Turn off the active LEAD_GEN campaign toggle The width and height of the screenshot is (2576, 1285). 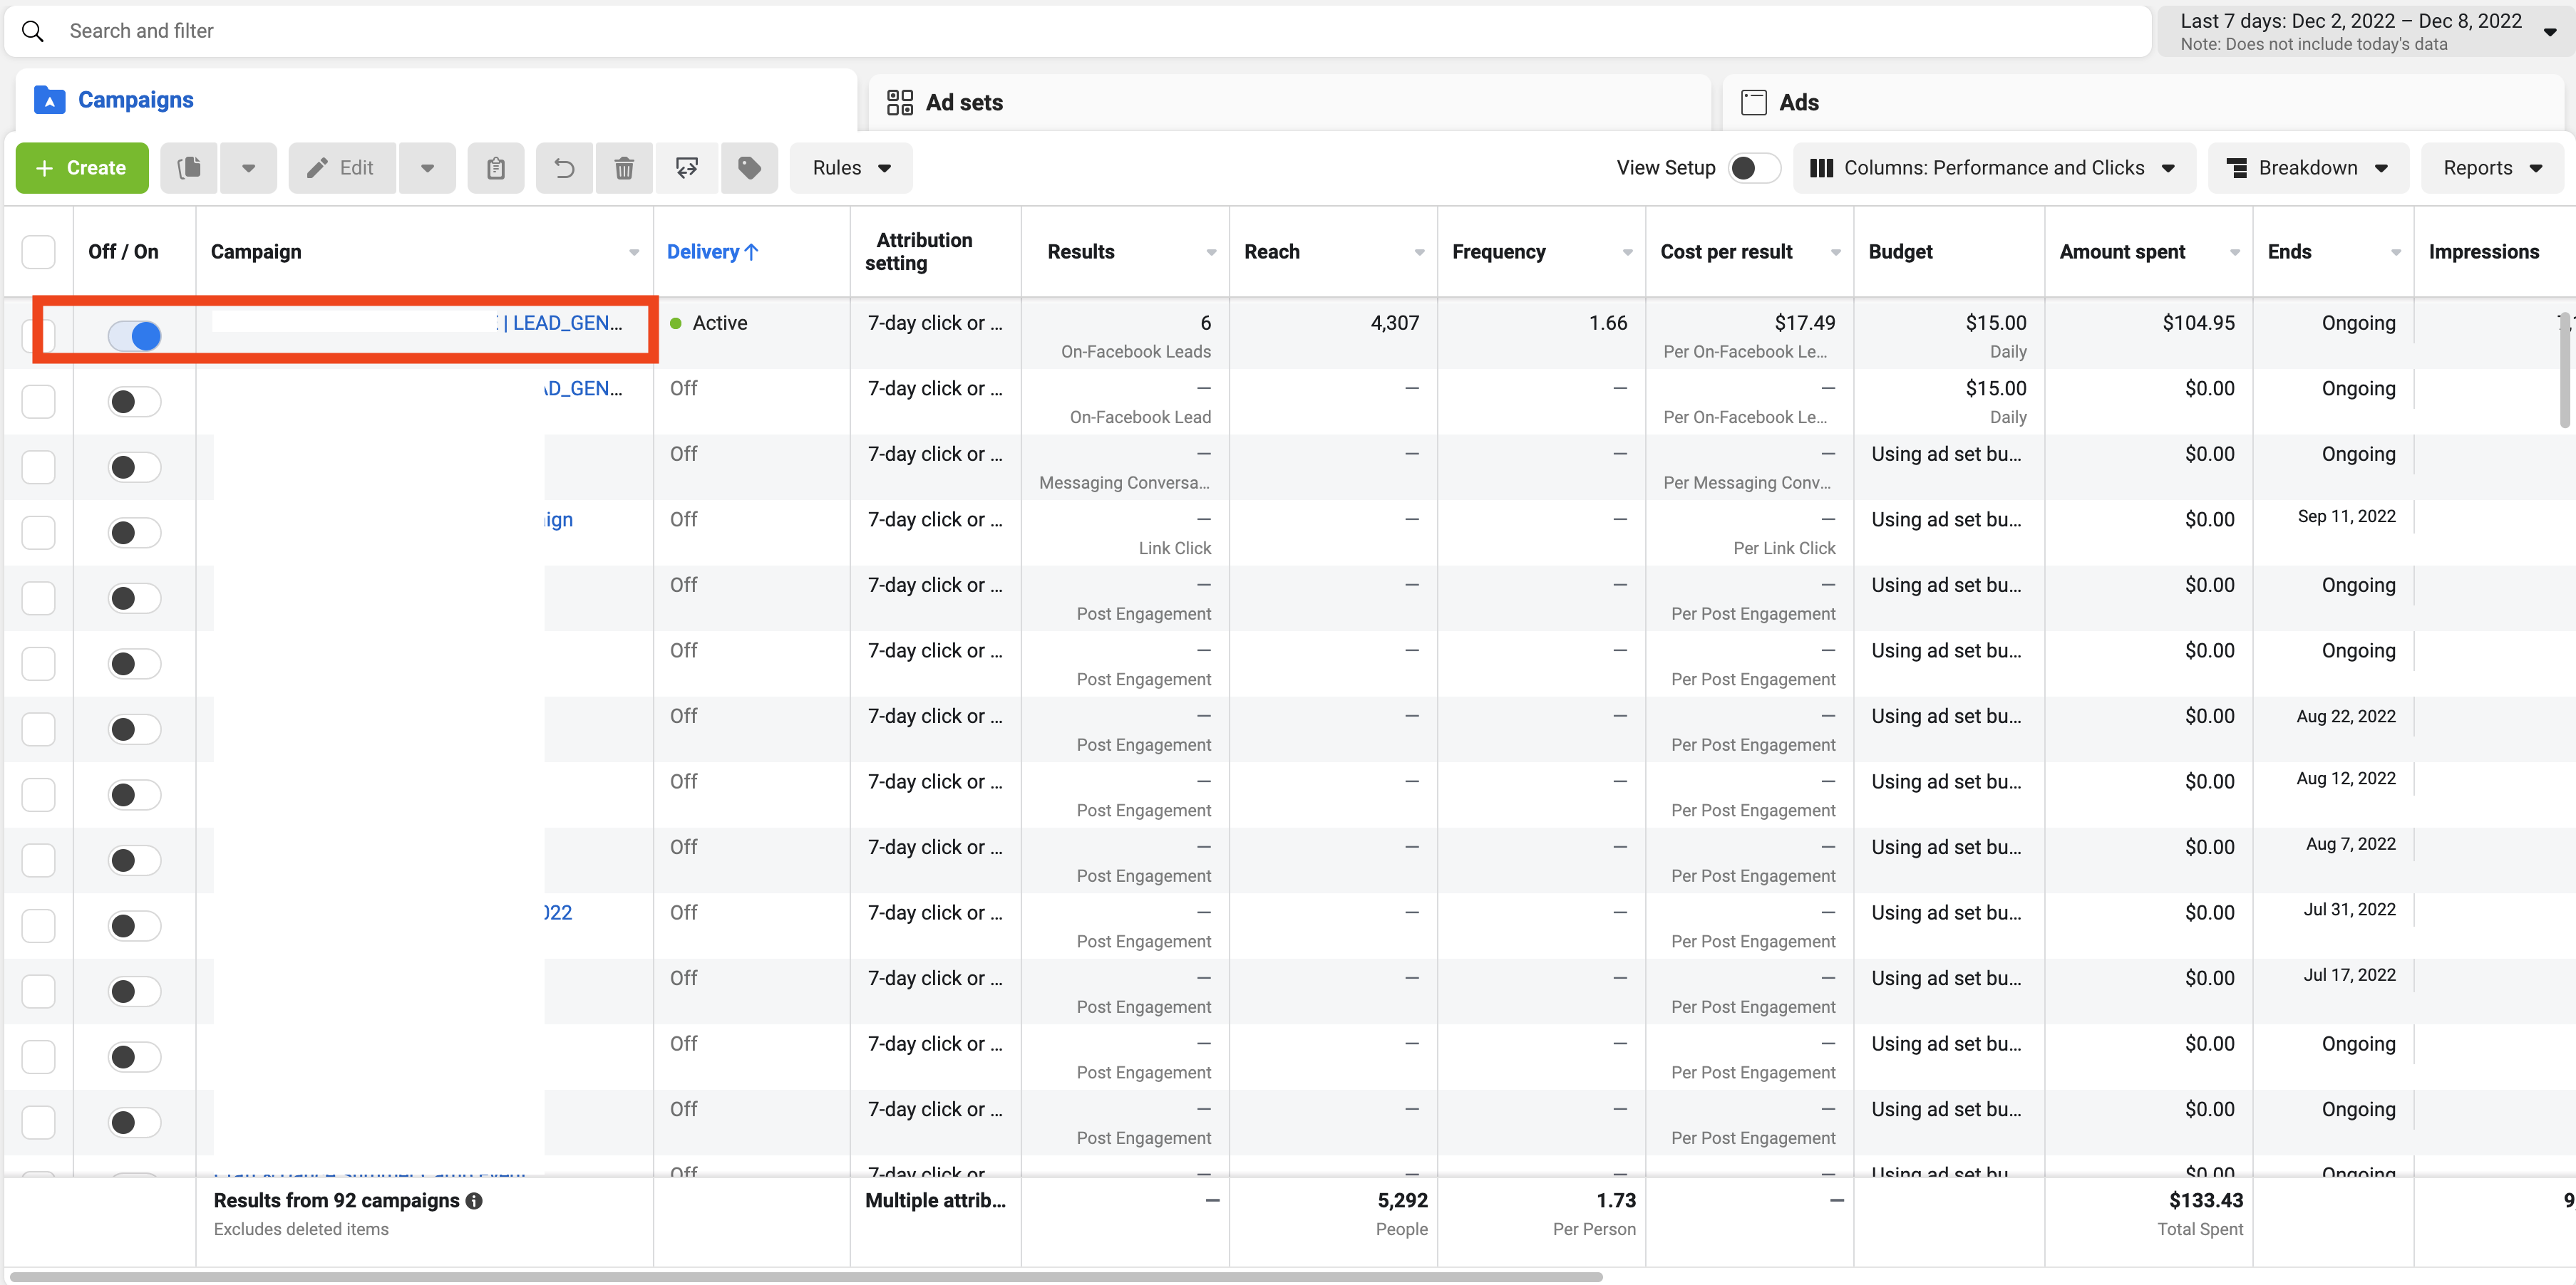[135, 335]
